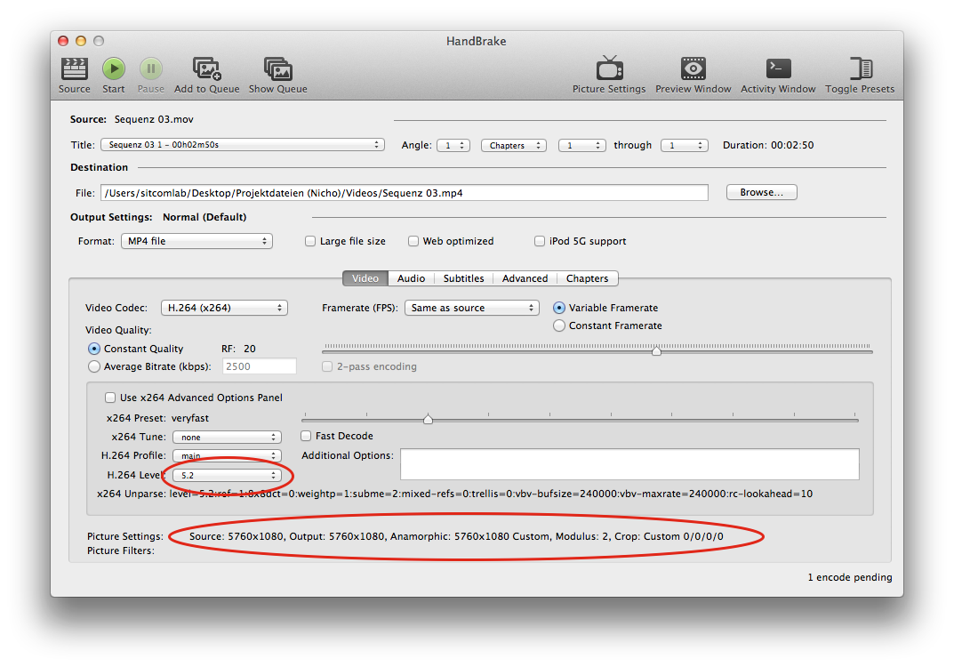Open the x264 Tune dropdown
Image resolution: width=954 pixels, height=667 pixels.
coord(227,437)
